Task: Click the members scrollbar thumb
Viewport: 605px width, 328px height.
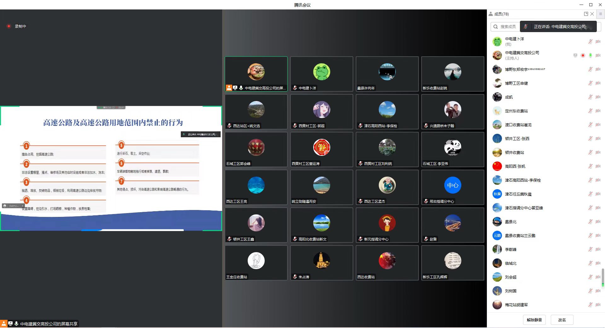Action: pyautogui.click(x=602, y=277)
